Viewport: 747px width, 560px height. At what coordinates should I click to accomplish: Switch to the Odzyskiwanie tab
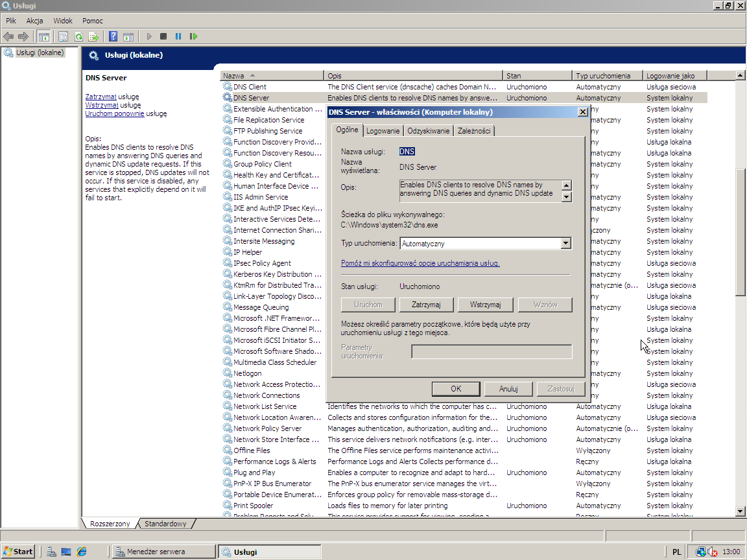[428, 131]
